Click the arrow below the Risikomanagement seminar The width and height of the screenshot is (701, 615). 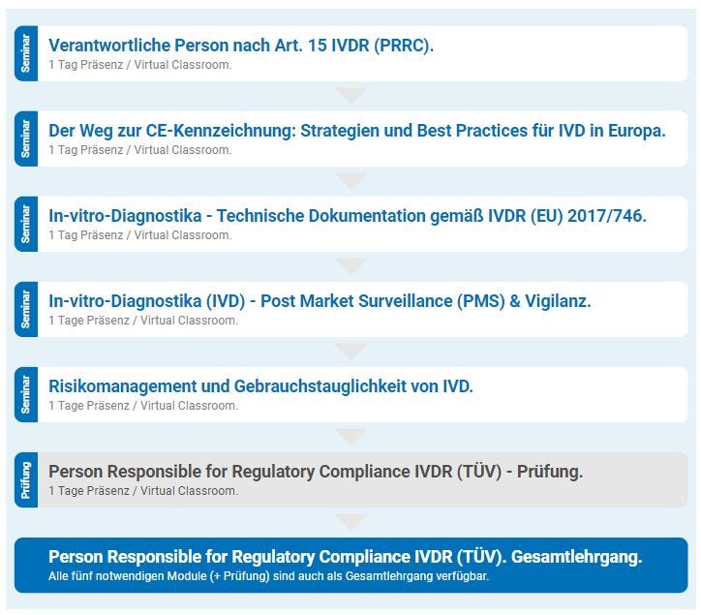coord(350,436)
